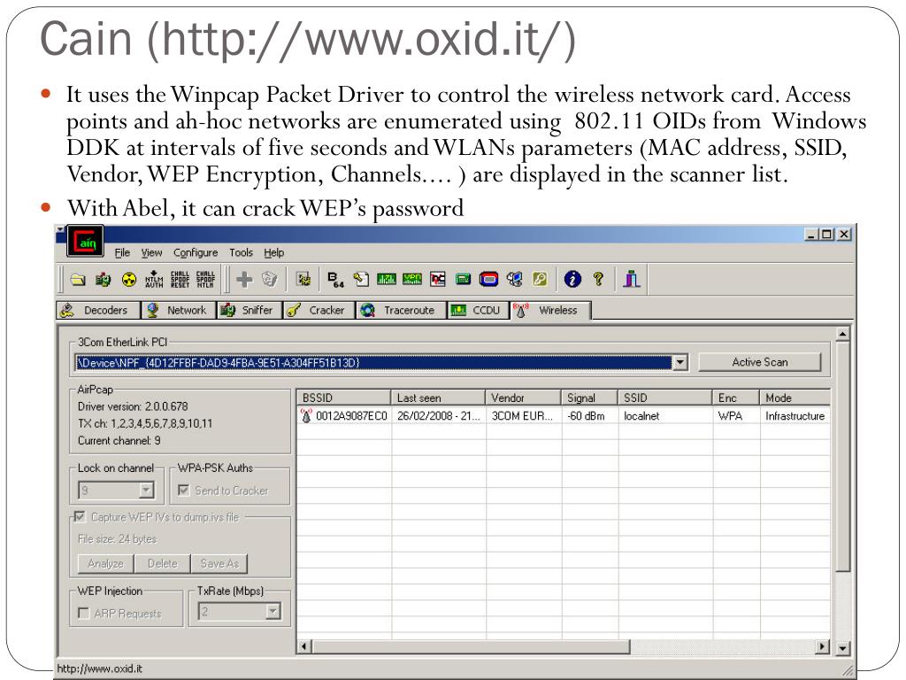Click the vertical scrollbar down arrow
The width and height of the screenshot is (906, 680).
click(x=843, y=647)
